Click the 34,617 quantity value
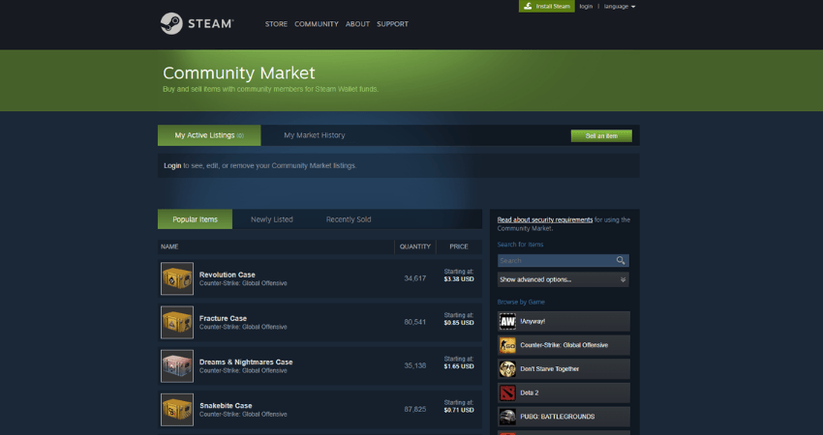The height and width of the screenshot is (435, 823). 415,278
